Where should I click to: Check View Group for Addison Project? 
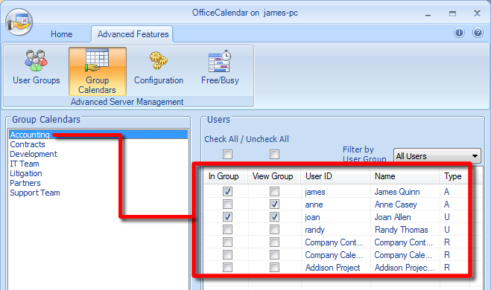pos(275,268)
